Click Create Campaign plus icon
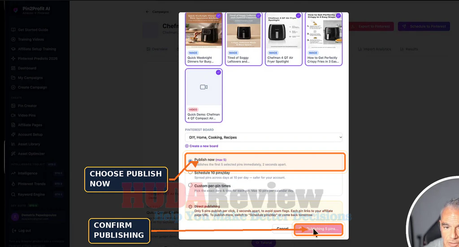The width and height of the screenshot is (459, 247). 13,87
